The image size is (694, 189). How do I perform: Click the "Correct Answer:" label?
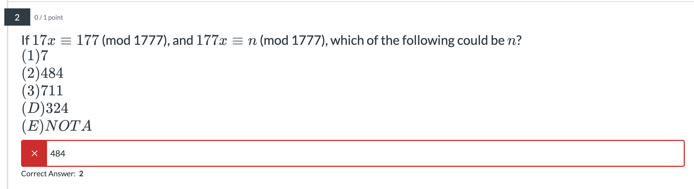48,174
